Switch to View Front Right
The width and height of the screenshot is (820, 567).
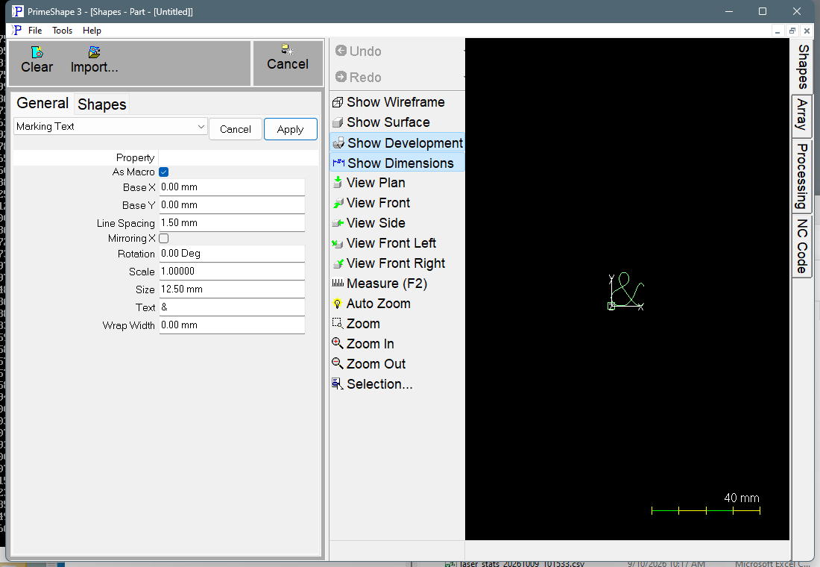(388, 263)
